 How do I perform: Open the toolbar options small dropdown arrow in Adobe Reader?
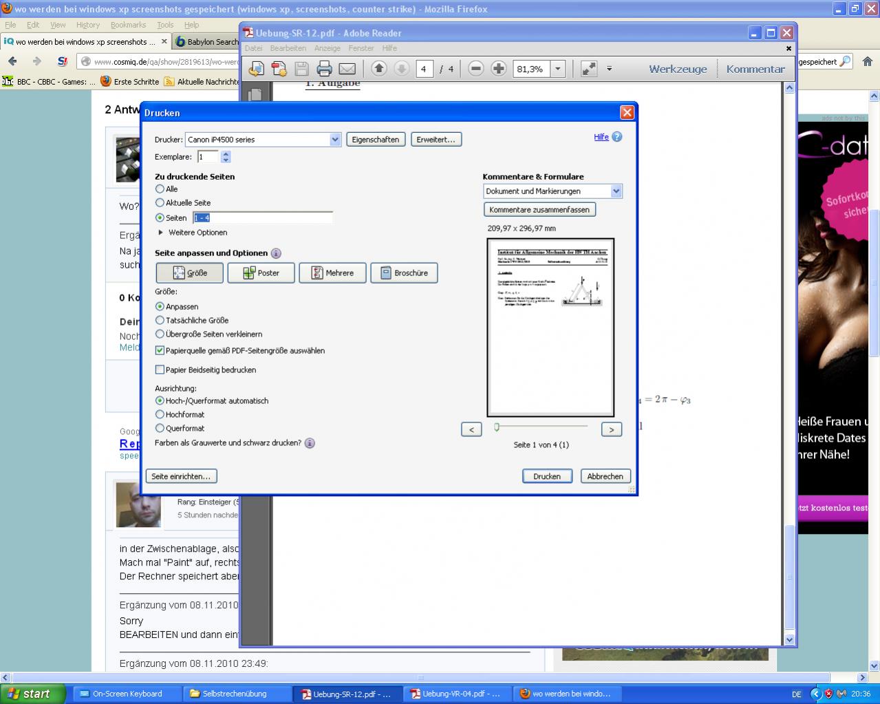tap(609, 69)
